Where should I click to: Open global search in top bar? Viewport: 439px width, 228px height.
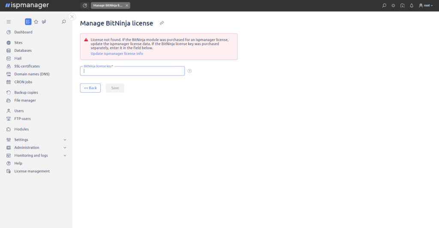coord(384,5)
